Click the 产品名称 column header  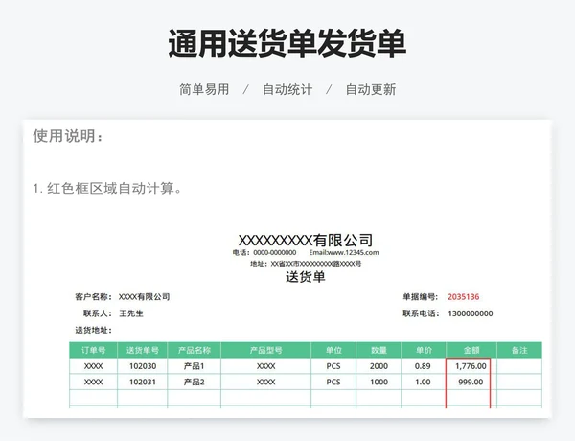click(194, 350)
